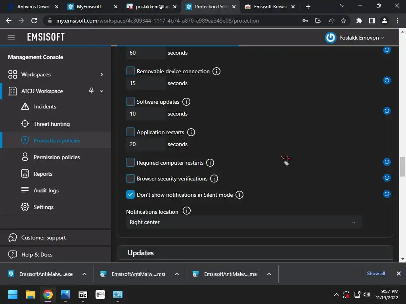The height and width of the screenshot is (304, 406).
Task: Open options for EmsisoftAntiMalw....exe download
Action: [x=84, y=274]
